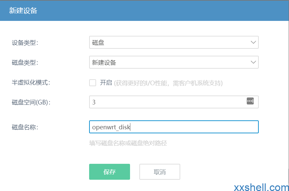Viewport: 289px width, 191px height.
Task: Click the green 保存 button
Action: 109,172
